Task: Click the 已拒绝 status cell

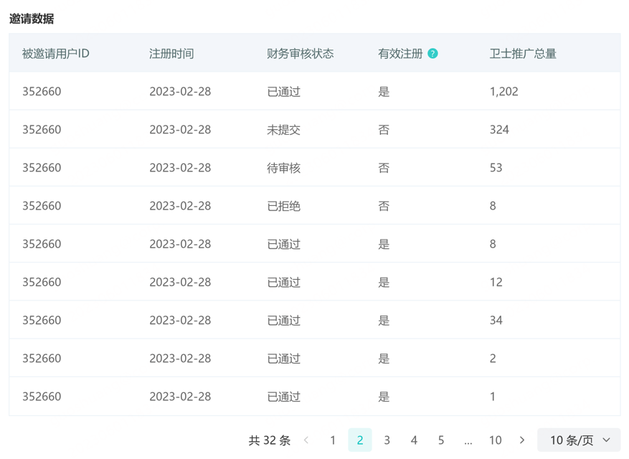Action: coord(283,206)
